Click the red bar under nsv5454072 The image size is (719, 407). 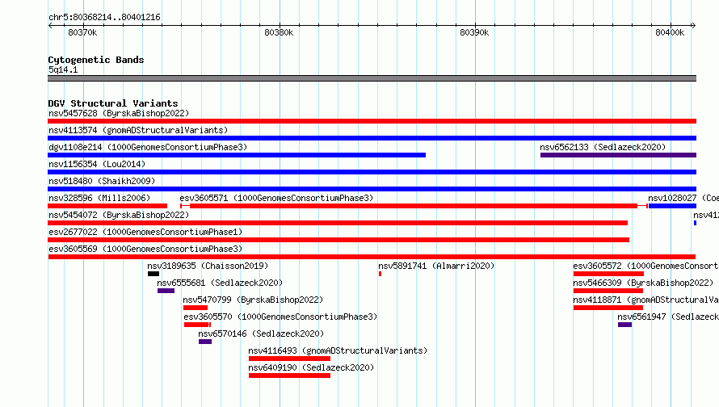pyautogui.click(x=338, y=223)
